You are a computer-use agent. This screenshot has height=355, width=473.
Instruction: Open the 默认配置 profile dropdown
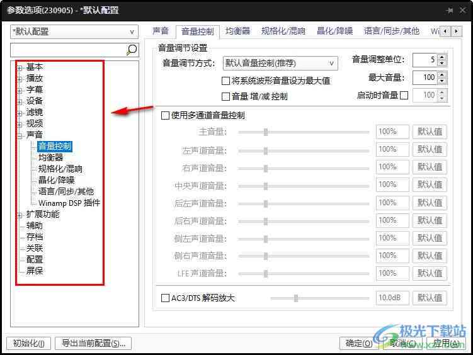point(74,31)
